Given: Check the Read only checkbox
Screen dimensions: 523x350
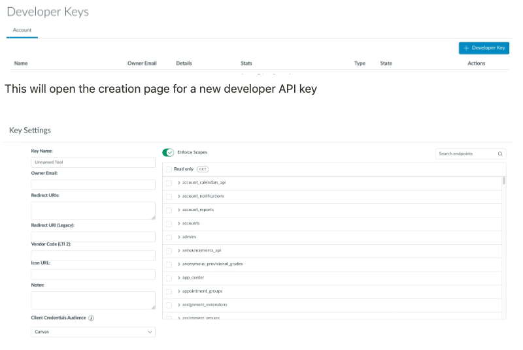Looking at the screenshot, I should point(169,169).
